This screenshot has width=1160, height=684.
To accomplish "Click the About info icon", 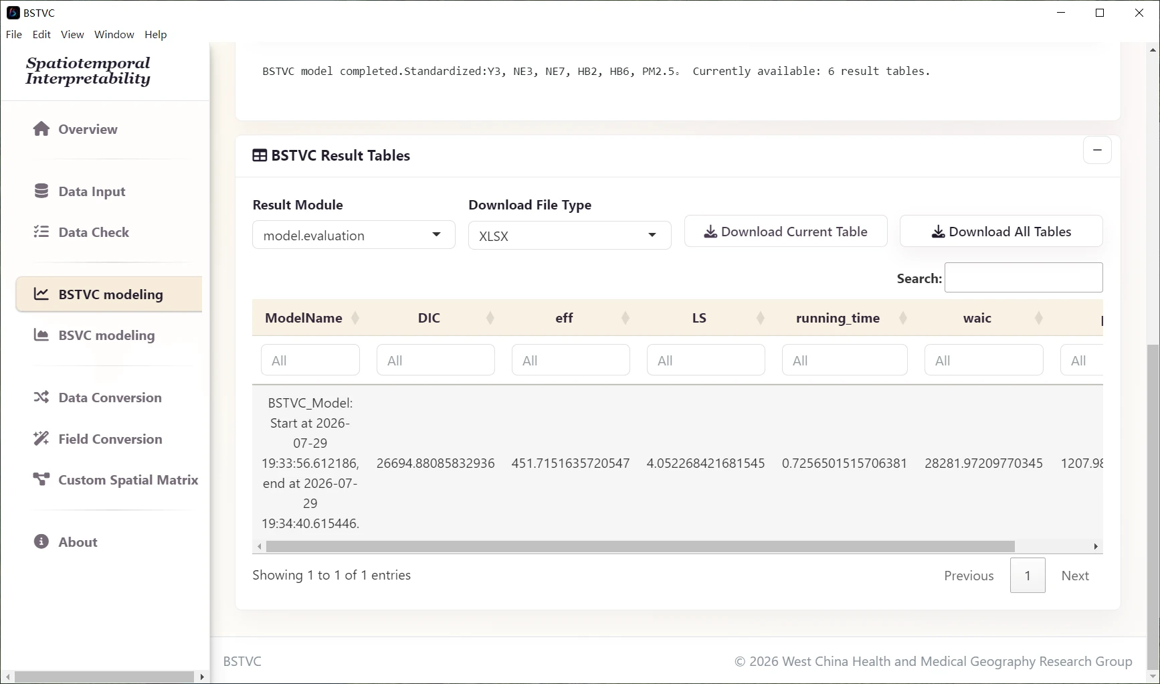I will click(x=41, y=541).
